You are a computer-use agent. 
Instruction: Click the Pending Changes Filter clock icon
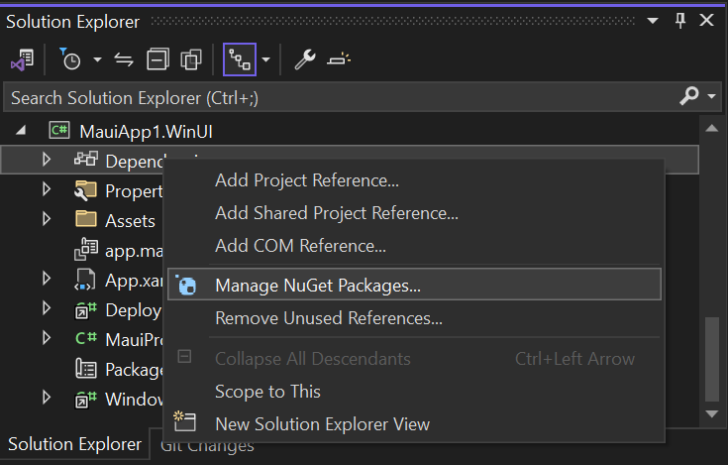(70, 59)
